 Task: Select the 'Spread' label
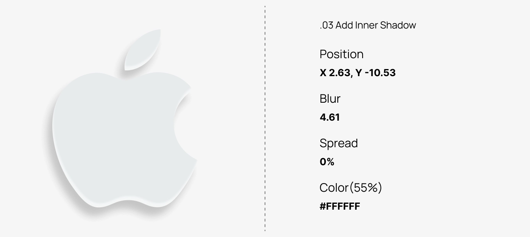(x=339, y=144)
